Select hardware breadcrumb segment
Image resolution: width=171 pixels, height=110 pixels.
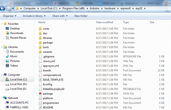pos(110,8)
